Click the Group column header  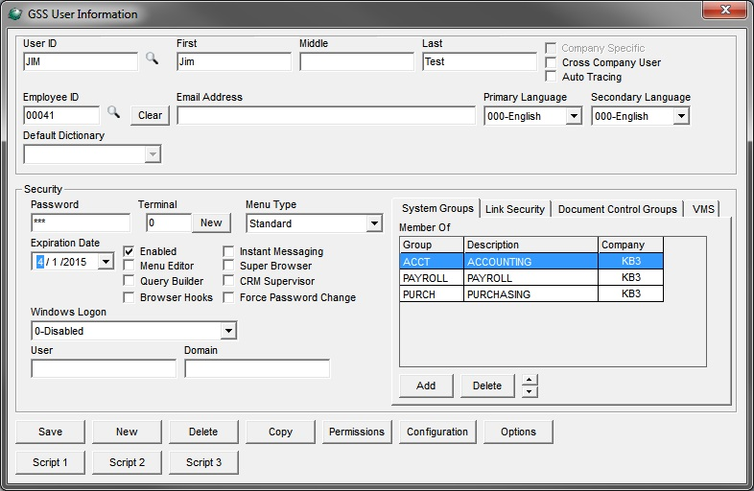point(432,245)
